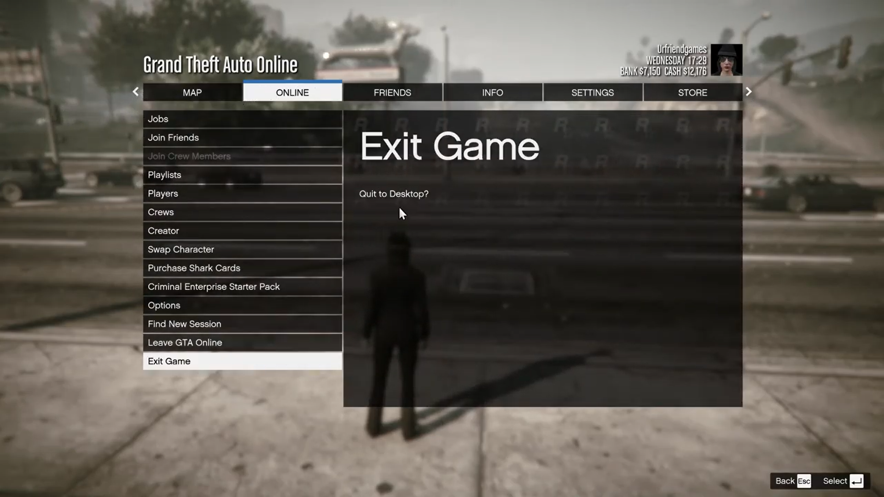Open the MAP tab

click(x=192, y=92)
